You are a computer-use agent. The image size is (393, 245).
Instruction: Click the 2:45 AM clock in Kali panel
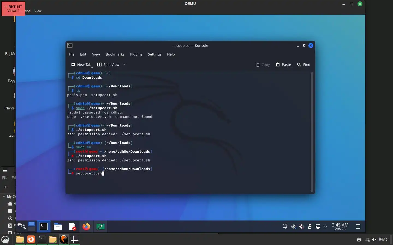[x=340, y=226]
